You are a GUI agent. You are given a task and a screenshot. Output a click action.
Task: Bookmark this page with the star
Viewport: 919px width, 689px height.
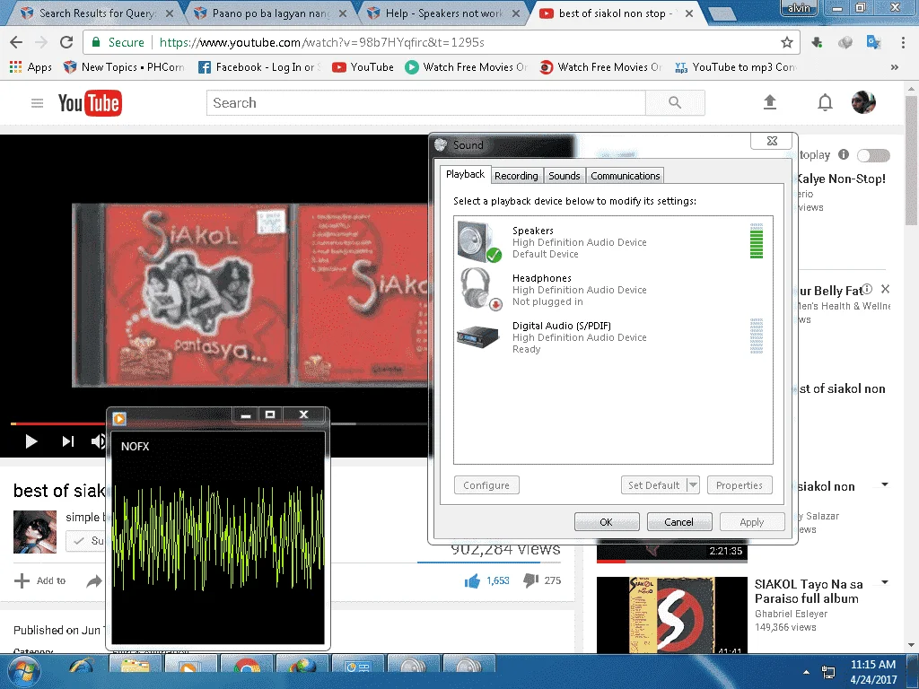[786, 42]
